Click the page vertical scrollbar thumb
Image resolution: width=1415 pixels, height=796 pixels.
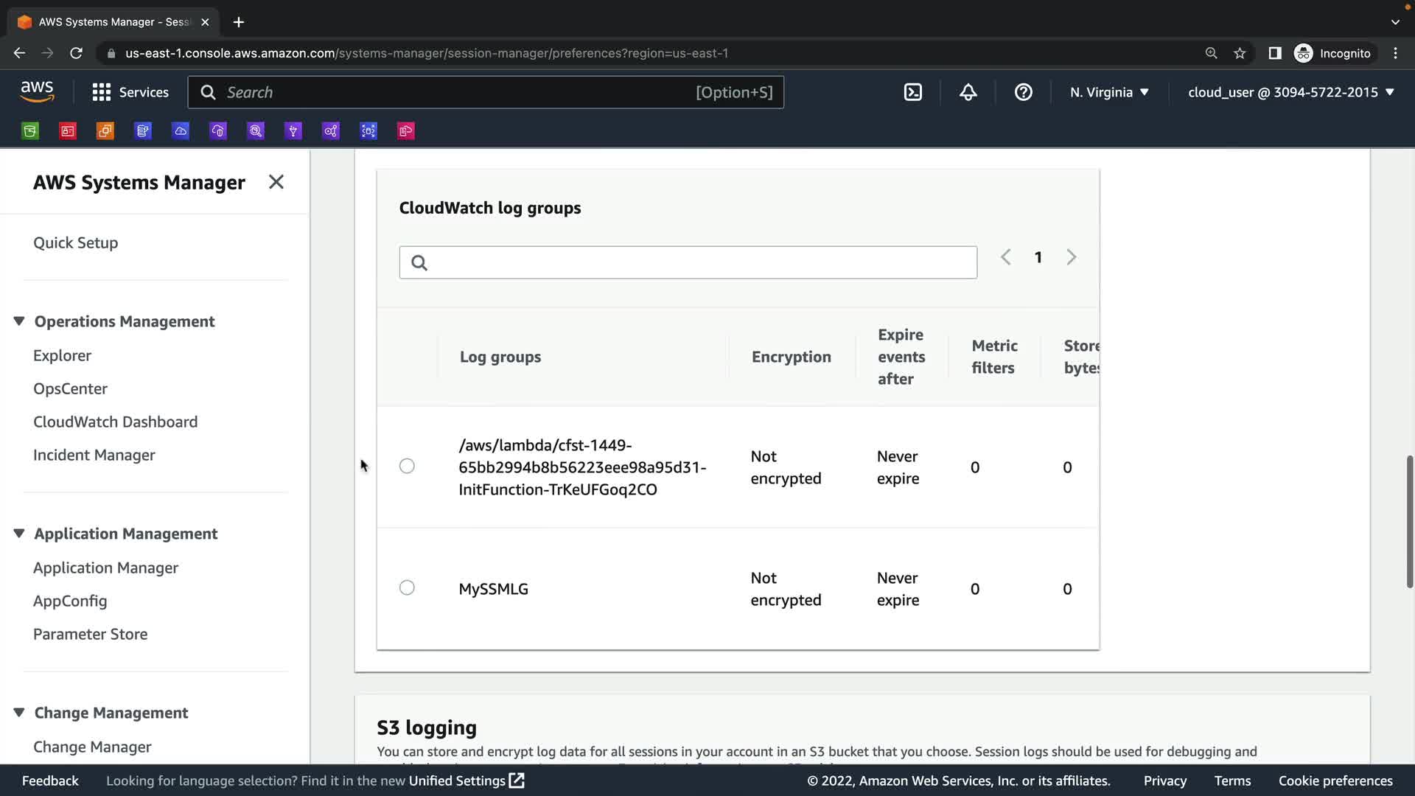click(1409, 521)
